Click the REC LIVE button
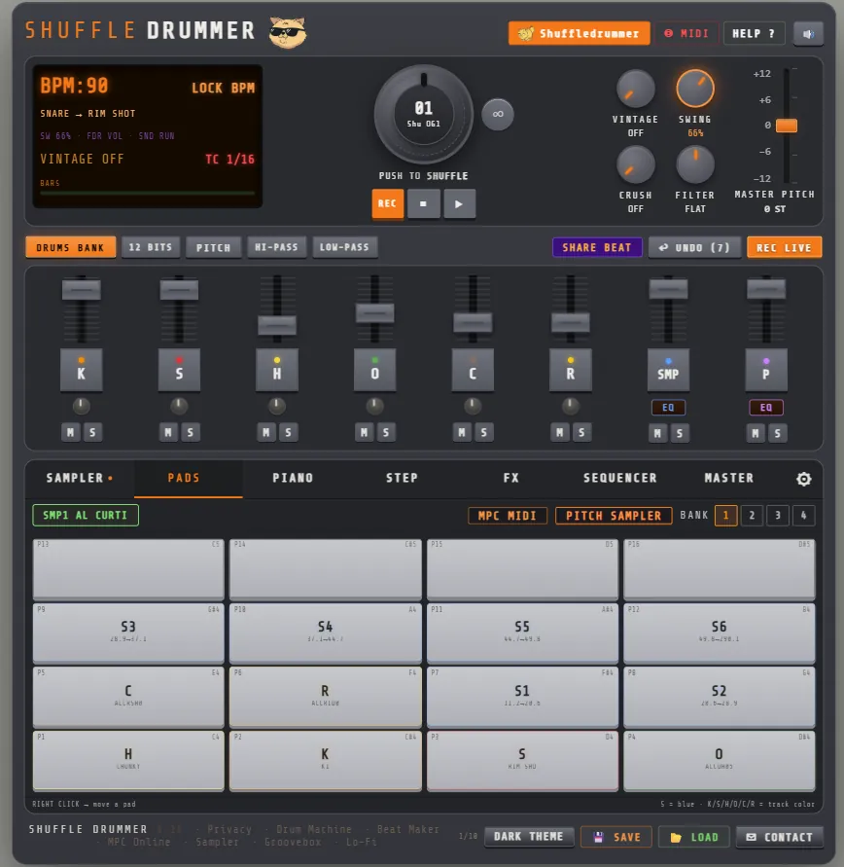 click(784, 248)
